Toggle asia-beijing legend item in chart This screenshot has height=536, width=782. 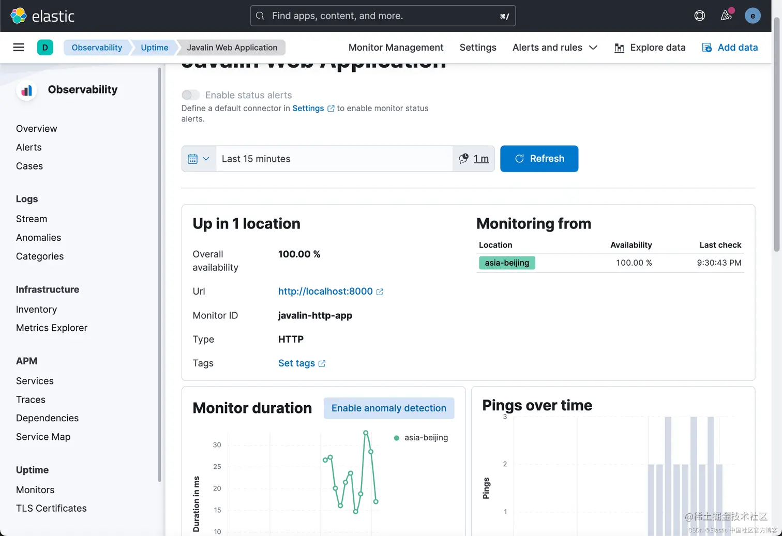click(421, 438)
